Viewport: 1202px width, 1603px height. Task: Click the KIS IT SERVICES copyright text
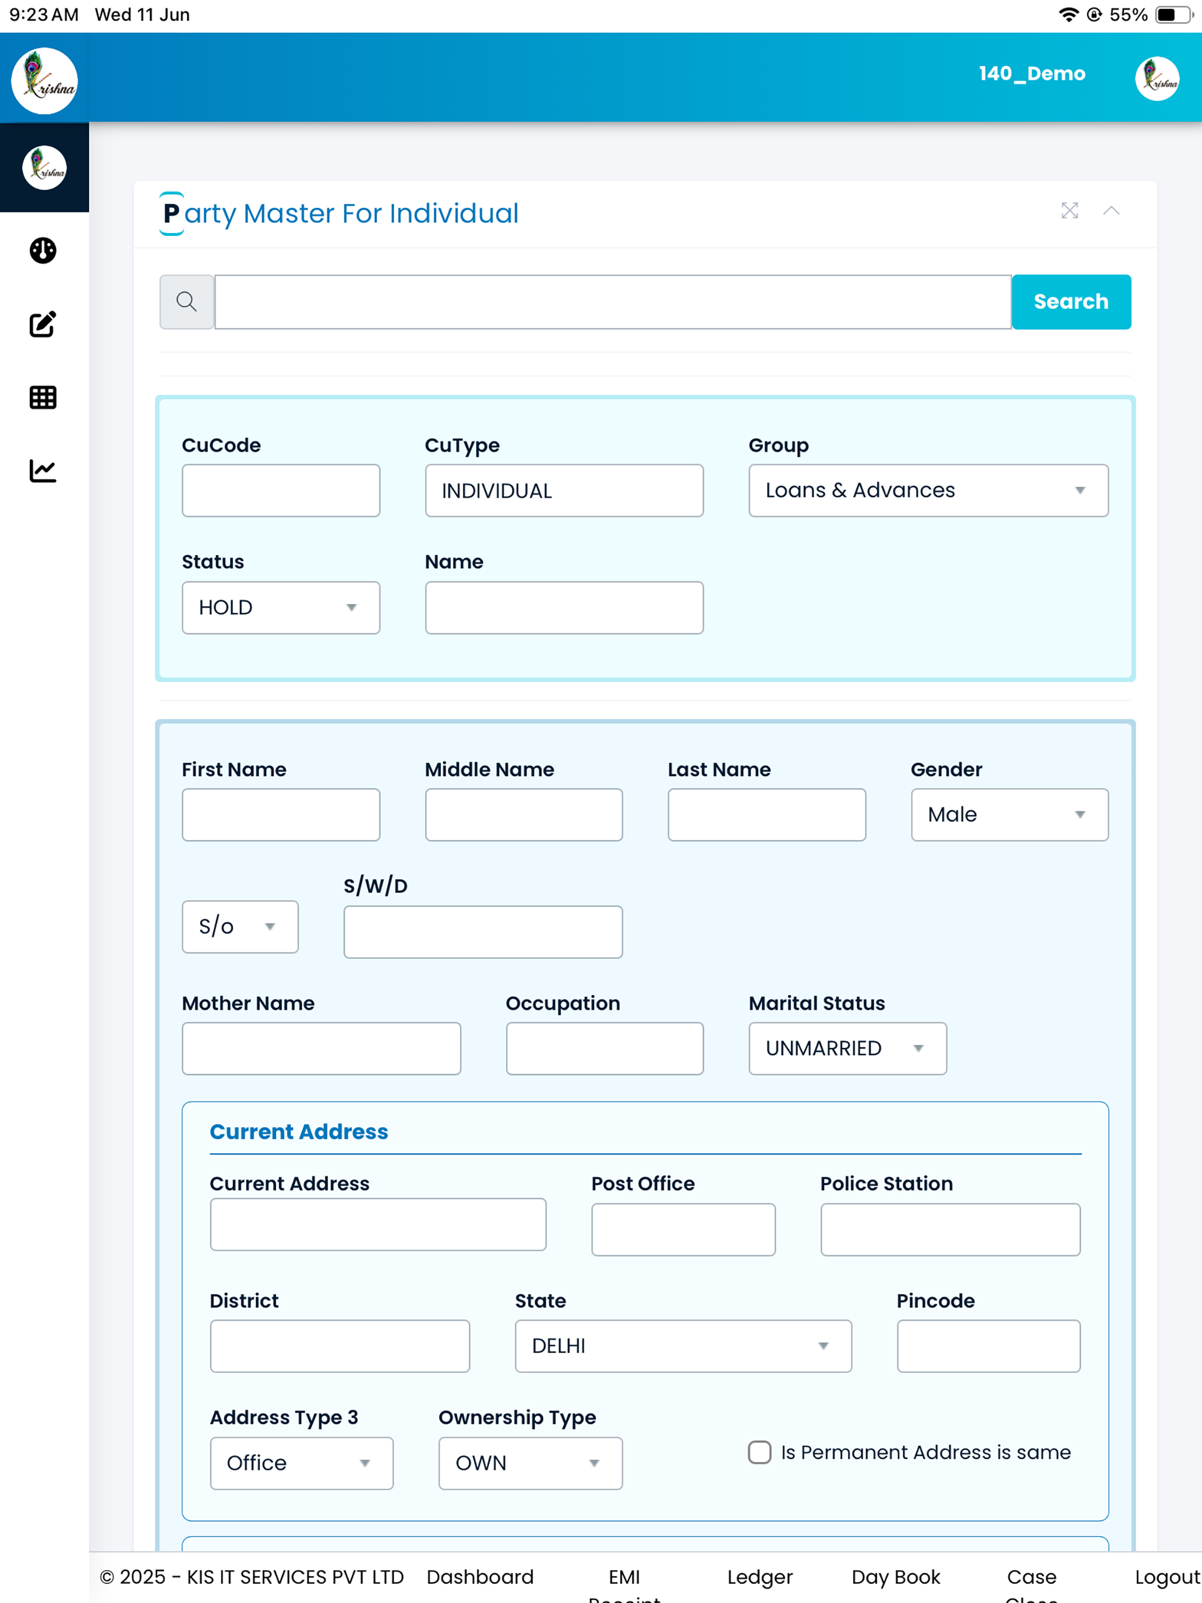click(x=252, y=1577)
